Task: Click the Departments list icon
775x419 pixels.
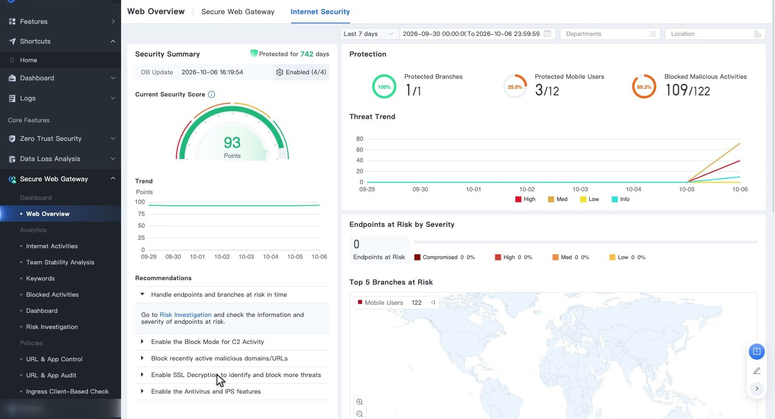Action: pos(652,34)
